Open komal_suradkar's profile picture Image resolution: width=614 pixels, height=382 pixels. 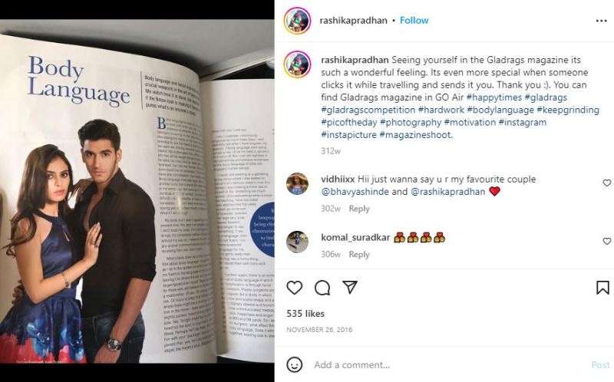[297, 242]
